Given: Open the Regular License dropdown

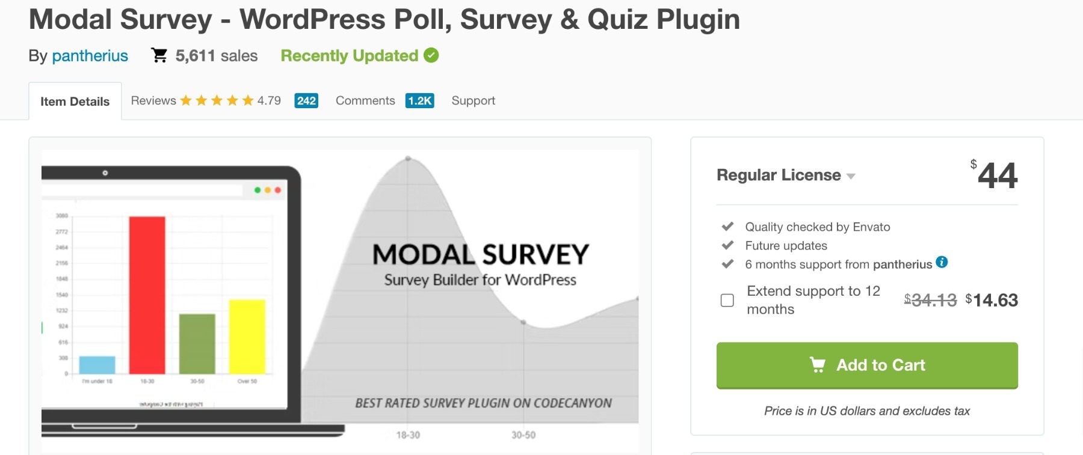Looking at the screenshot, I should (x=851, y=176).
